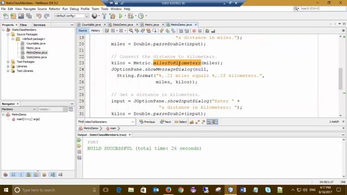The image size is (347, 195).
Task: Open the default config dropdown
Action: pos(87,16)
